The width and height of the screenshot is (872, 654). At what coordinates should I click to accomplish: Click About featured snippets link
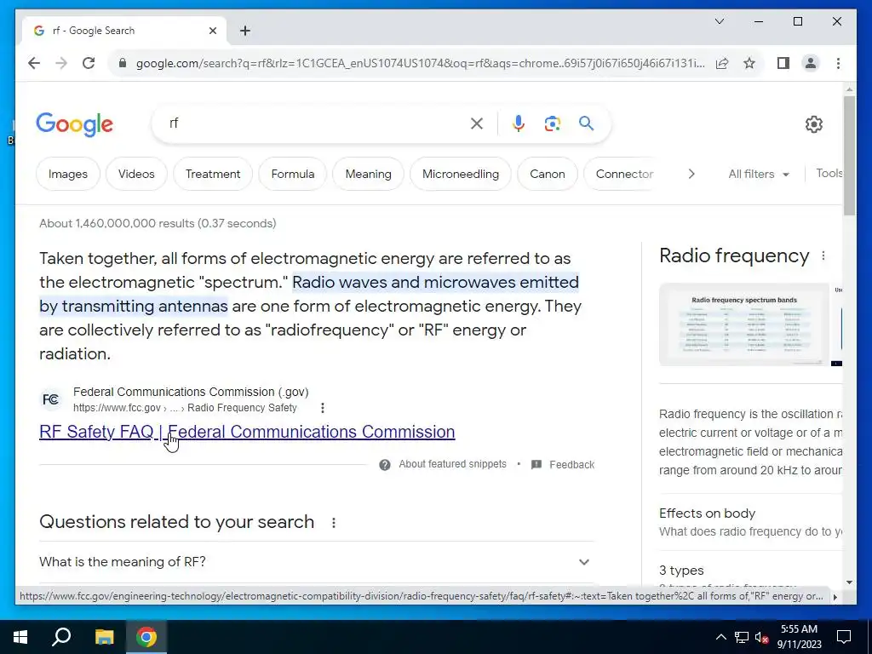click(452, 464)
